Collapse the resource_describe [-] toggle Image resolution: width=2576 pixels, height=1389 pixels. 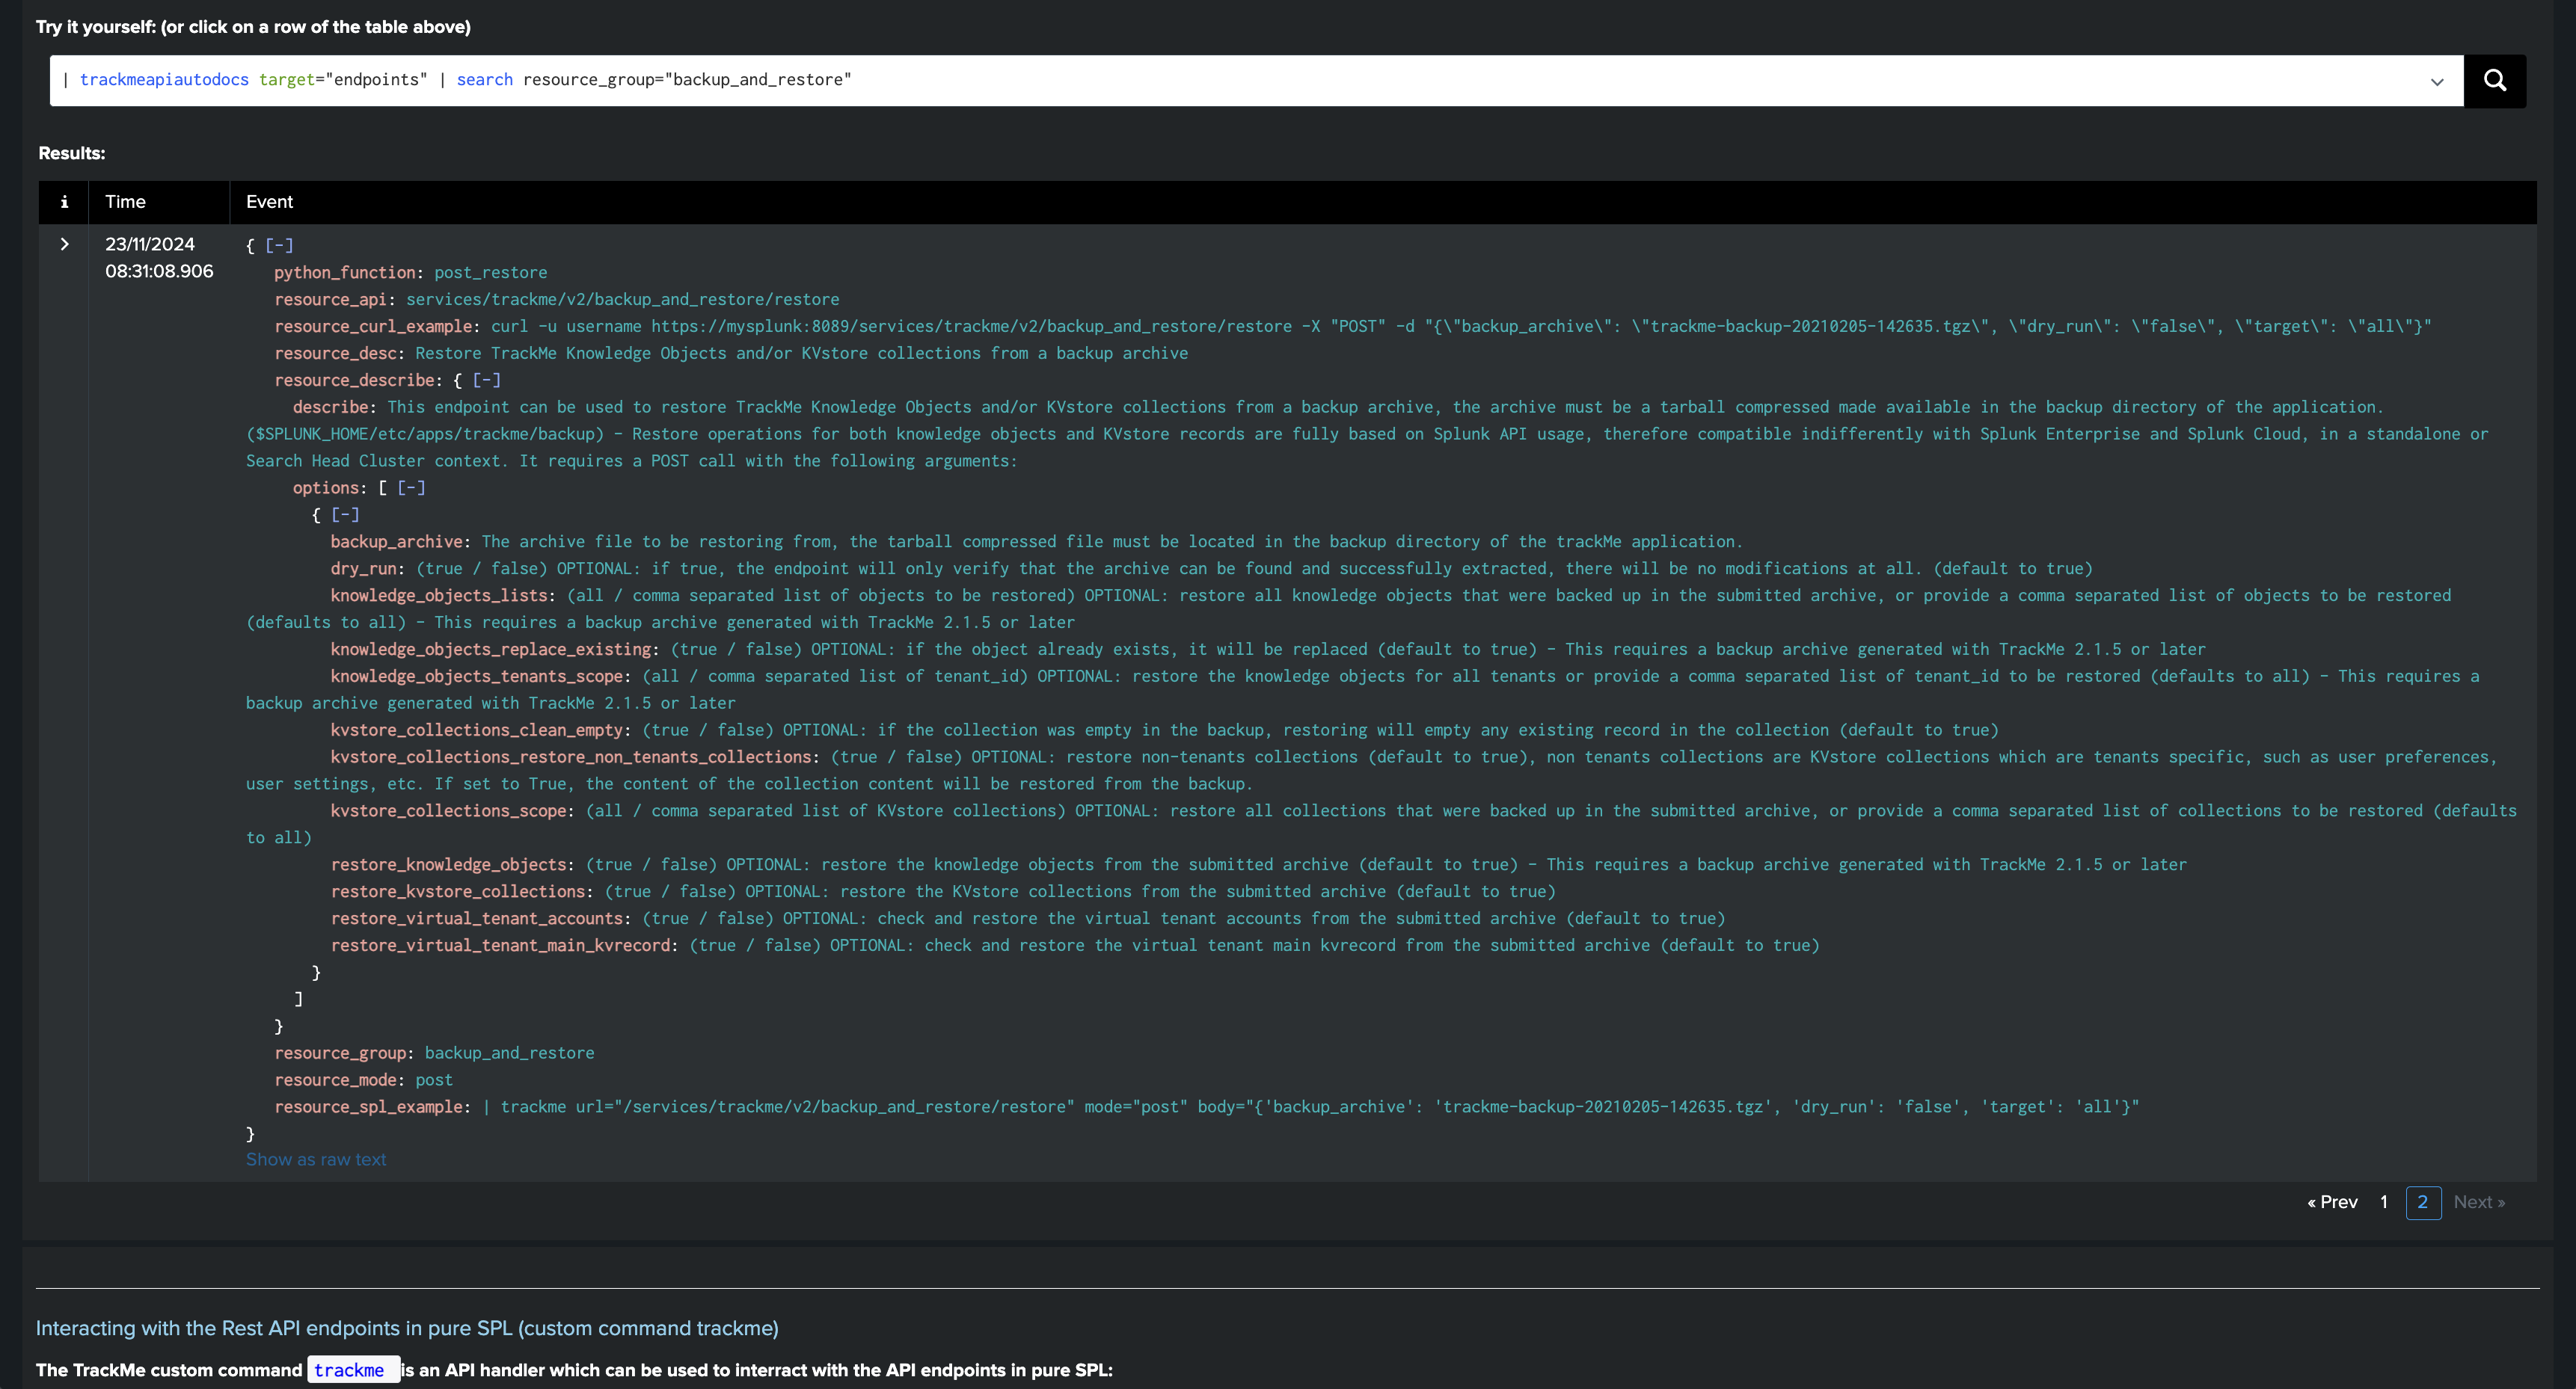tap(487, 380)
